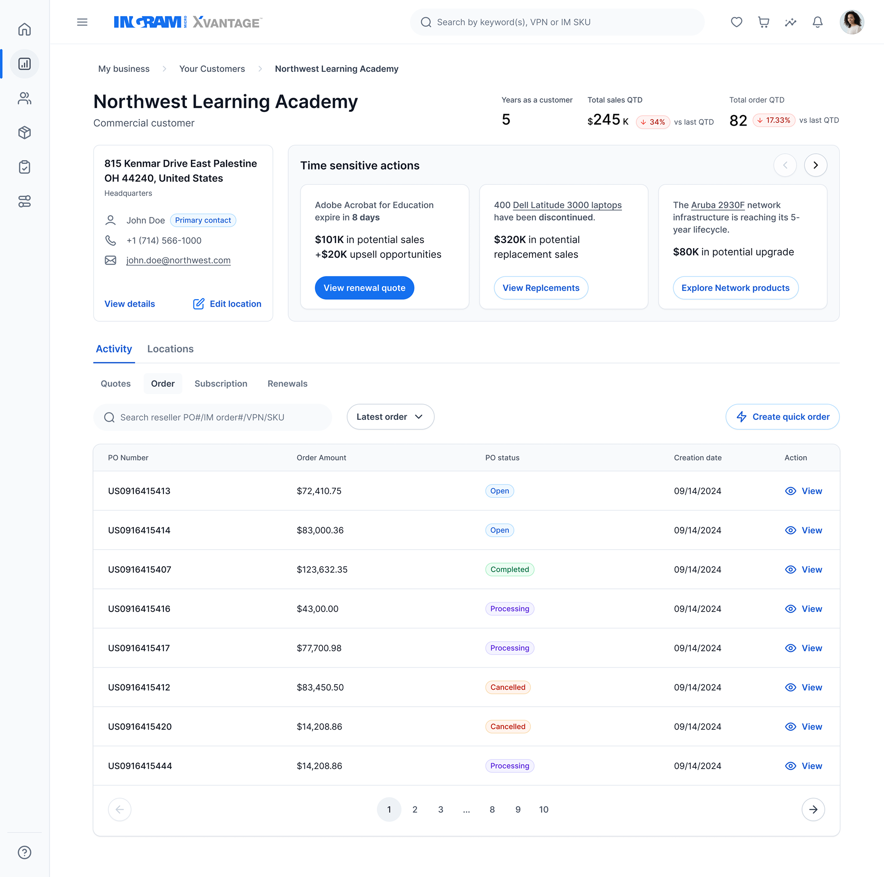Open the shopping cart icon
The width and height of the screenshot is (884, 877).
[763, 22]
